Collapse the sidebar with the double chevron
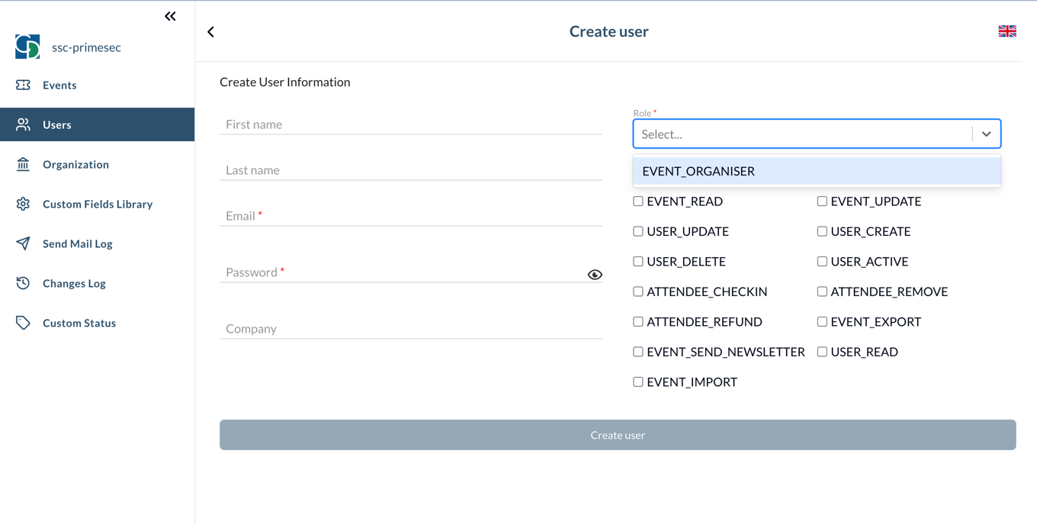Image resolution: width=1037 pixels, height=525 pixels. [x=170, y=15]
